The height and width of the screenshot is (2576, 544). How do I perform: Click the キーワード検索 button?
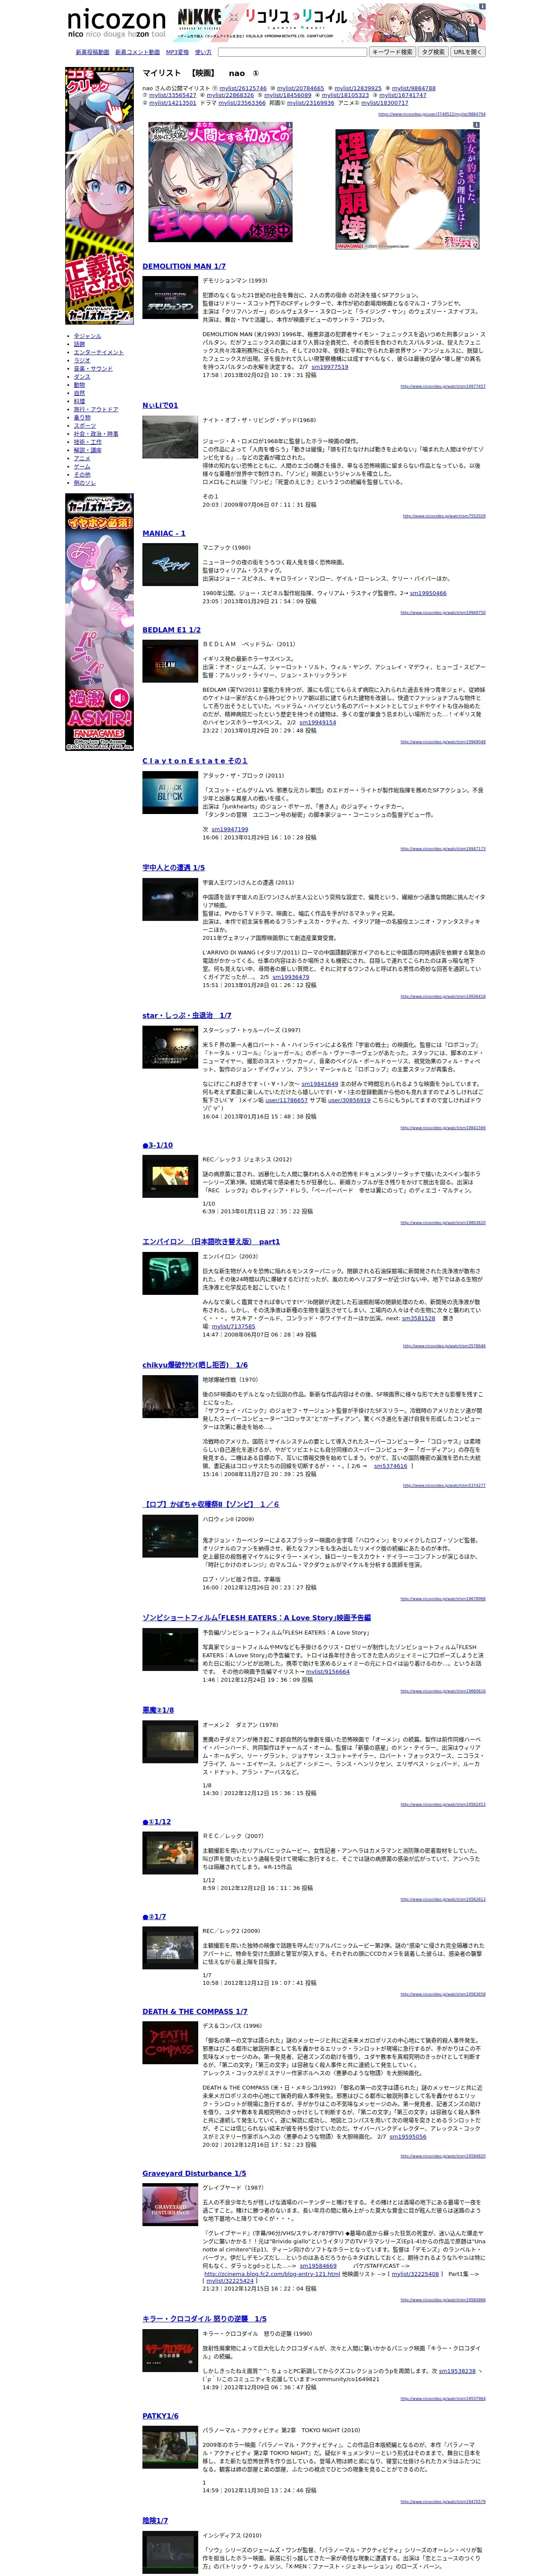(x=392, y=52)
